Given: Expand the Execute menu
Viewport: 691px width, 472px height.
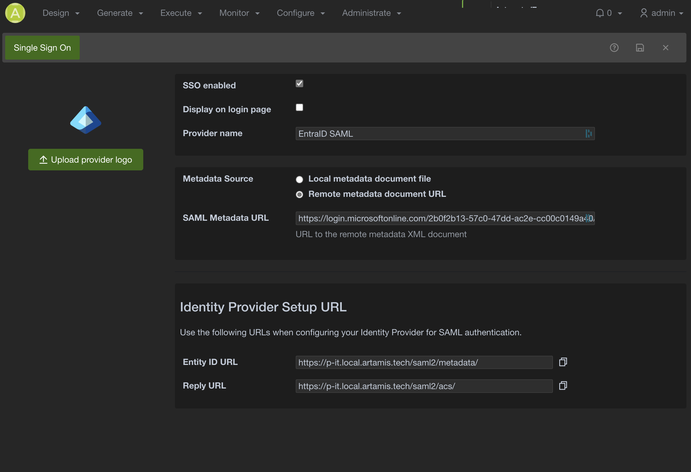Looking at the screenshot, I should (181, 13).
